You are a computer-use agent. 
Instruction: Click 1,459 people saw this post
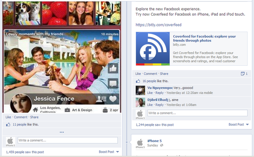(x=25, y=152)
